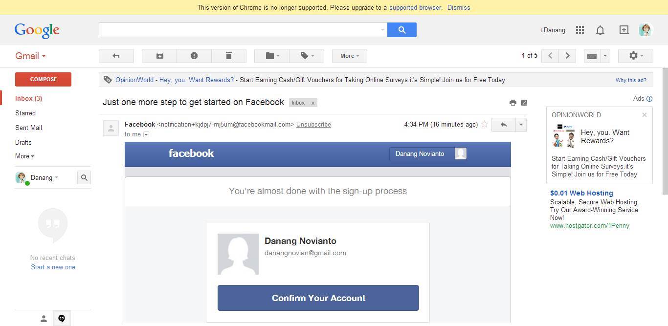This screenshot has height=326, width=668.
Task: Open more reply options dropdown
Action: (521, 125)
